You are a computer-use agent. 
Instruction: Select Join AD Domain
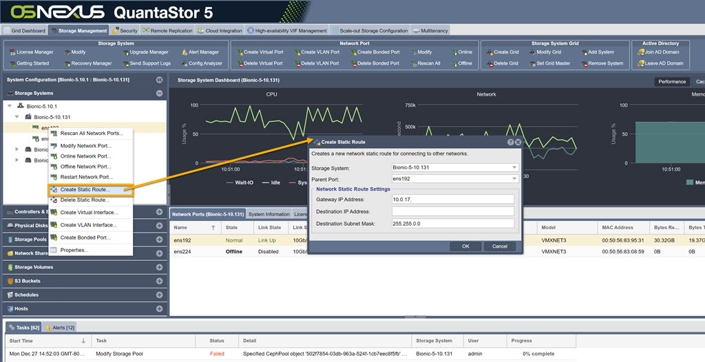[x=657, y=52]
